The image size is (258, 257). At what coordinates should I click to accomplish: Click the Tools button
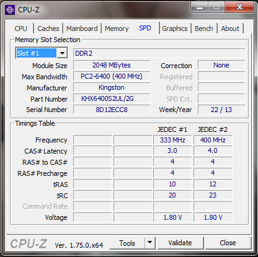[127, 243]
